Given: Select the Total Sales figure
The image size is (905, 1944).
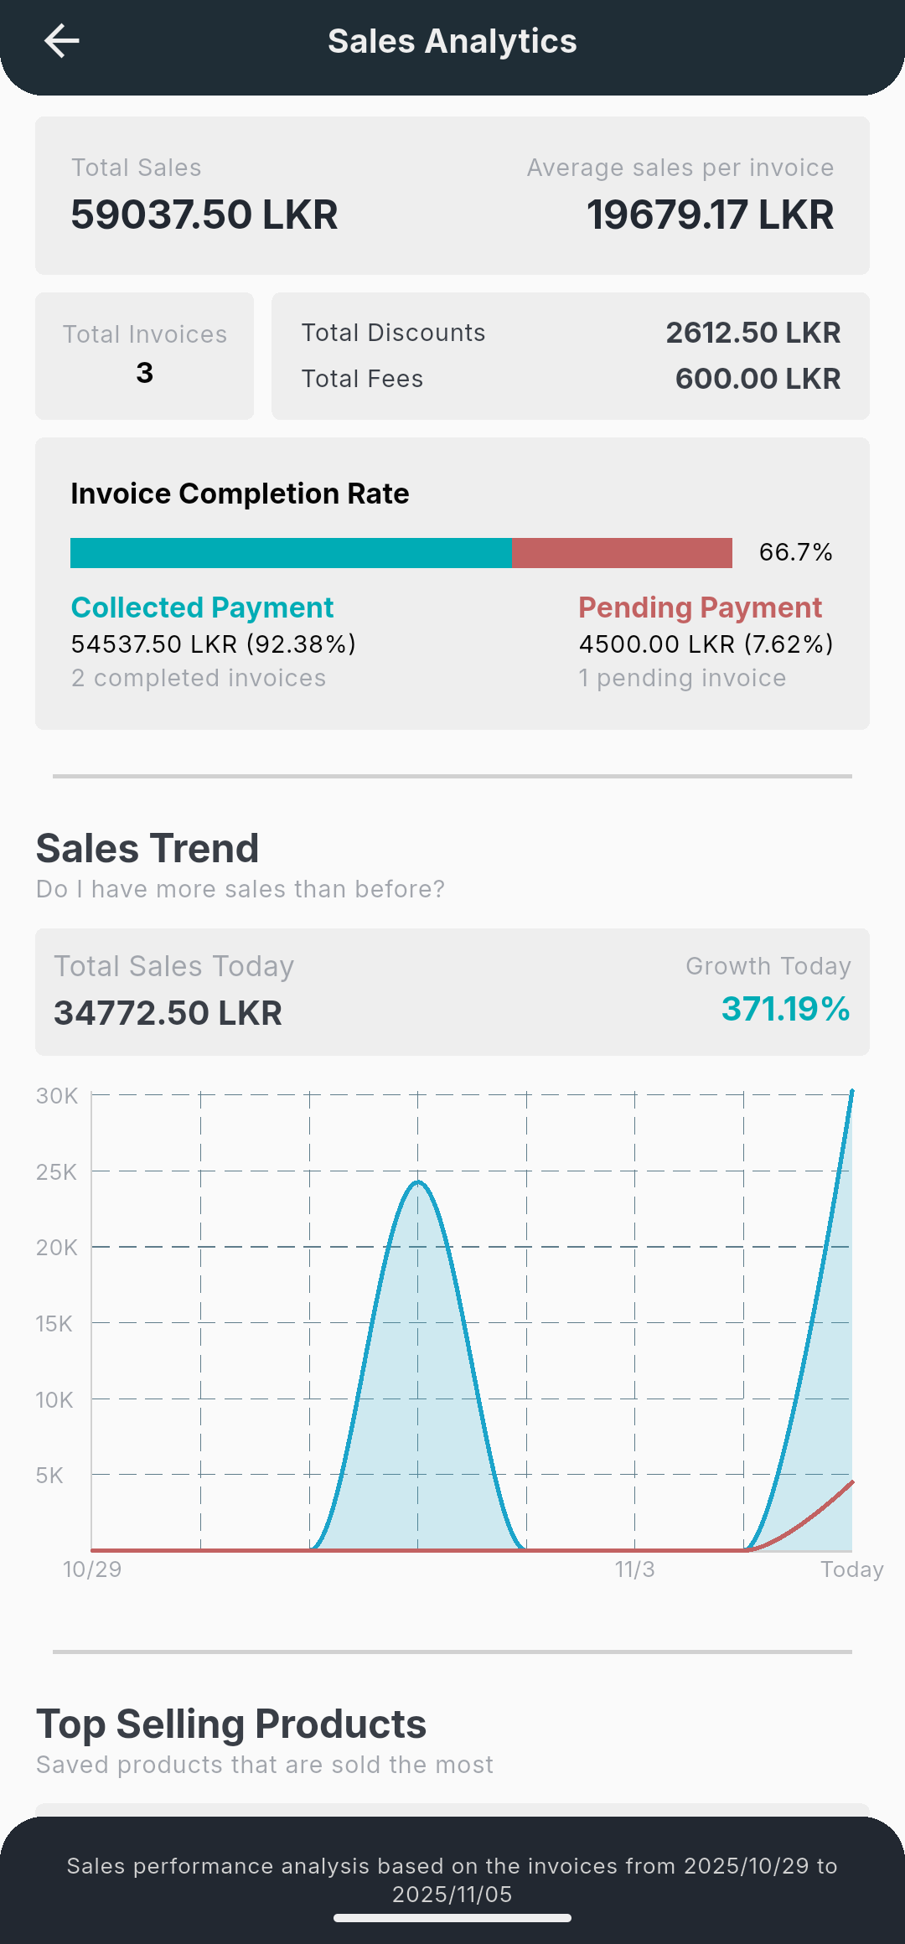Looking at the screenshot, I should click(204, 215).
